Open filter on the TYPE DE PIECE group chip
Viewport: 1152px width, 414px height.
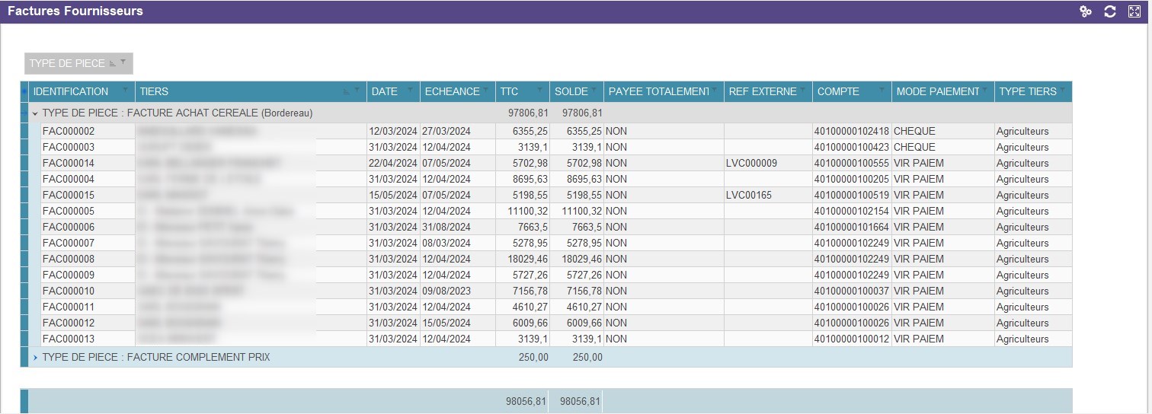click(123, 62)
